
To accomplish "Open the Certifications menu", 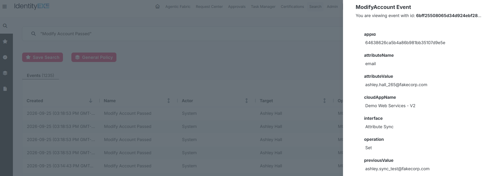I will pos(292,7).
